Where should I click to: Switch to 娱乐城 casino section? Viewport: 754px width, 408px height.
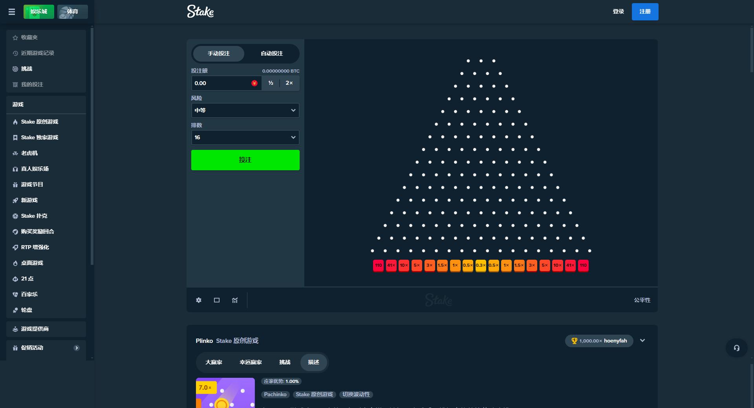39,12
